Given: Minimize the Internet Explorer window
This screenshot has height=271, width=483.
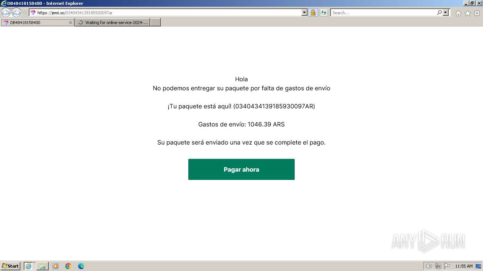Looking at the screenshot, I should [466, 3].
